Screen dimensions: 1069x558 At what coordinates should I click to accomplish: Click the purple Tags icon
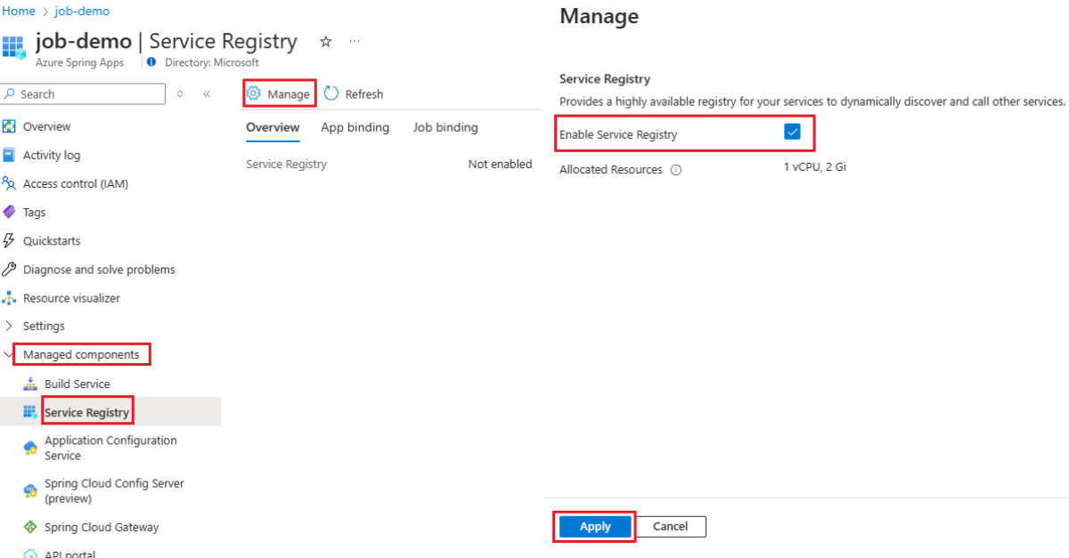pyautogui.click(x=9, y=212)
